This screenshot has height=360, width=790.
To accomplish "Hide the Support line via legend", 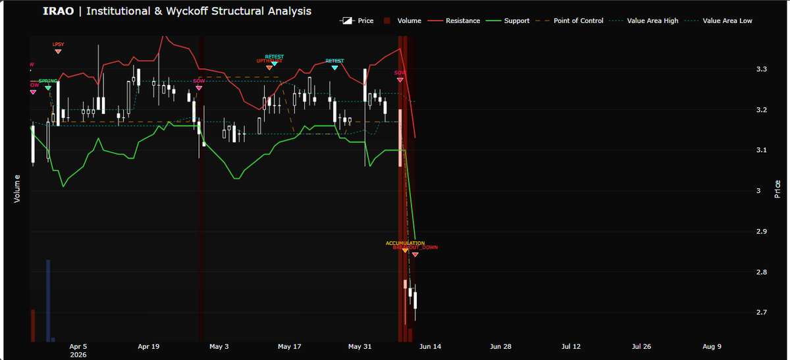I will click(x=507, y=21).
